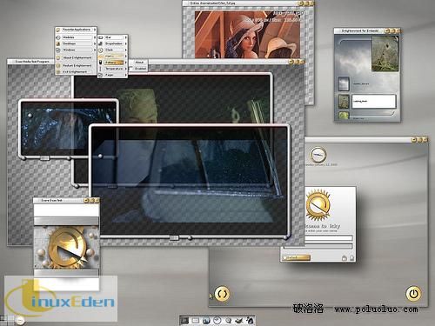Expand the Windows submenu arrow
435x326 pixels.
tap(94, 50)
